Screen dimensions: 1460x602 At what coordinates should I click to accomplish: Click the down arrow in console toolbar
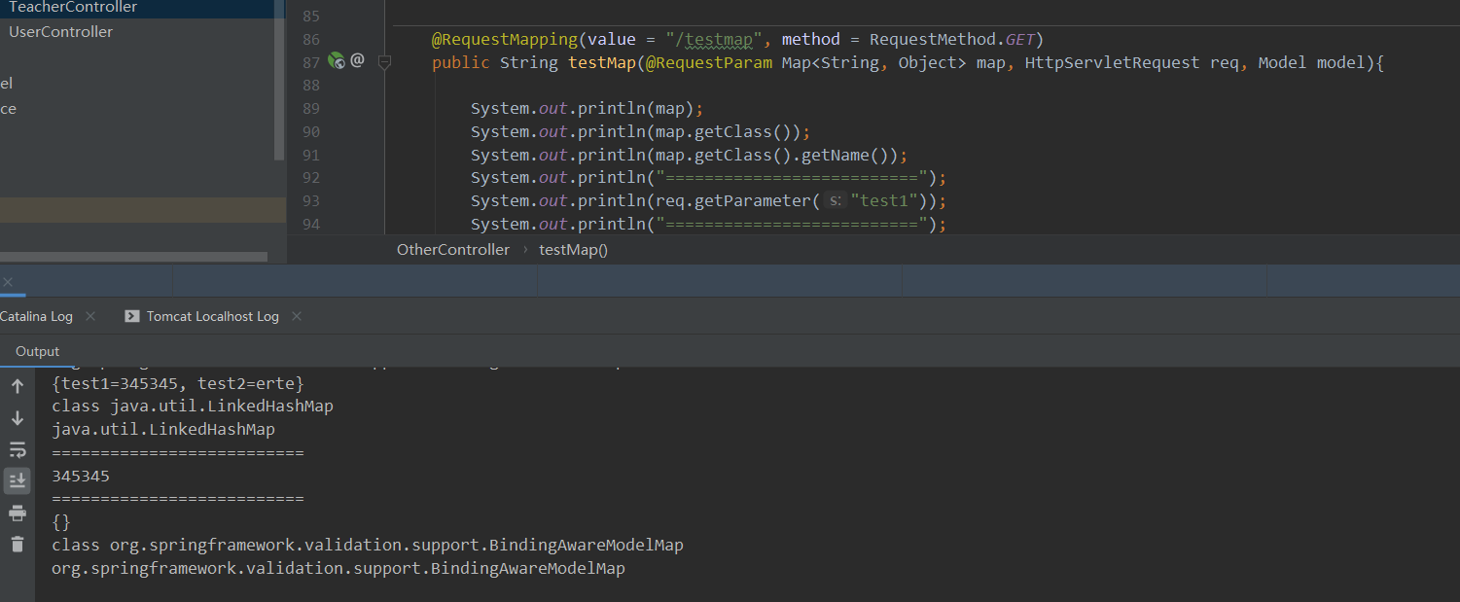[x=18, y=418]
